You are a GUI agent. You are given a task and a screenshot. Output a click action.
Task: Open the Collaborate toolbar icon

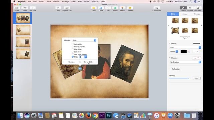click(156, 8)
